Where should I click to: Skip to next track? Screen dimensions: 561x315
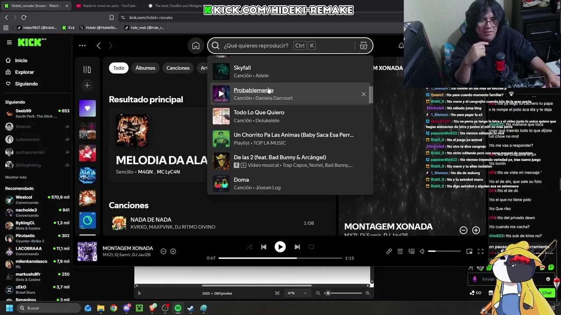(297, 247)
